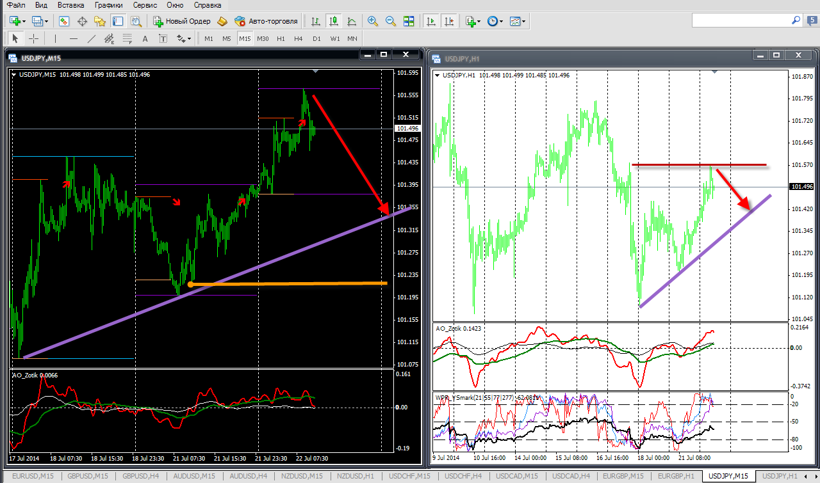Zoom out of the chart
Screen dimensions: 820x483
click(x=390, y=21)
